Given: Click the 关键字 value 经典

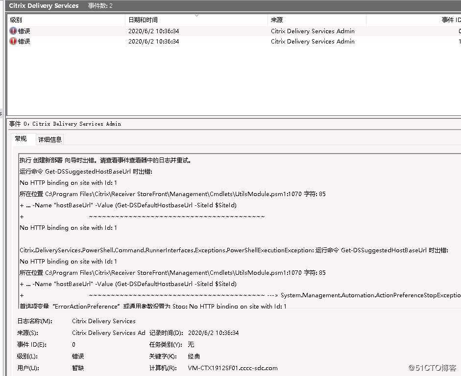Looking at the screenshot, I should pyautogui.click(x=194, y=356).
